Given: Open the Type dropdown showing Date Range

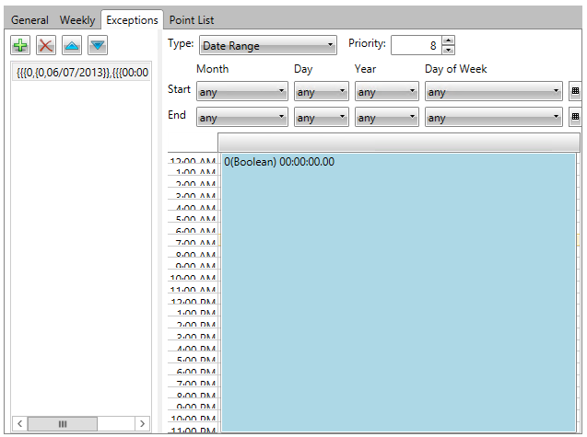Looking at the screenshot, I should click(x=267, y=46).
